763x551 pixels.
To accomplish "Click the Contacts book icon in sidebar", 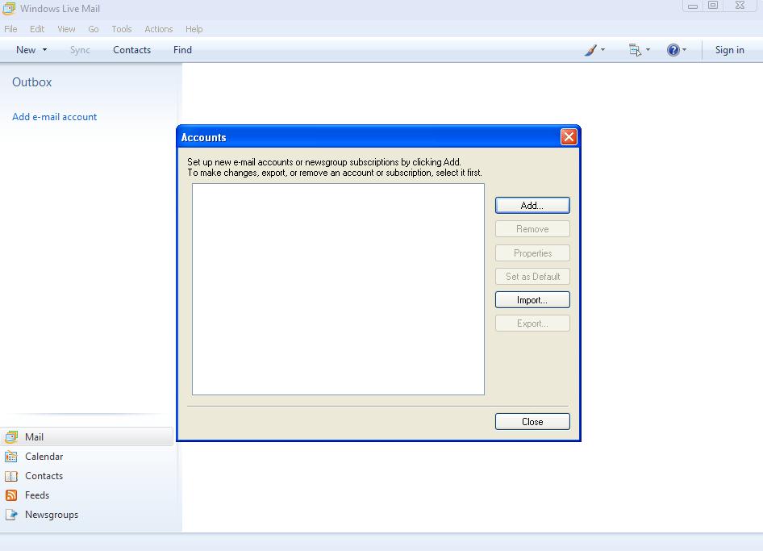I will (x=11, y=476).
